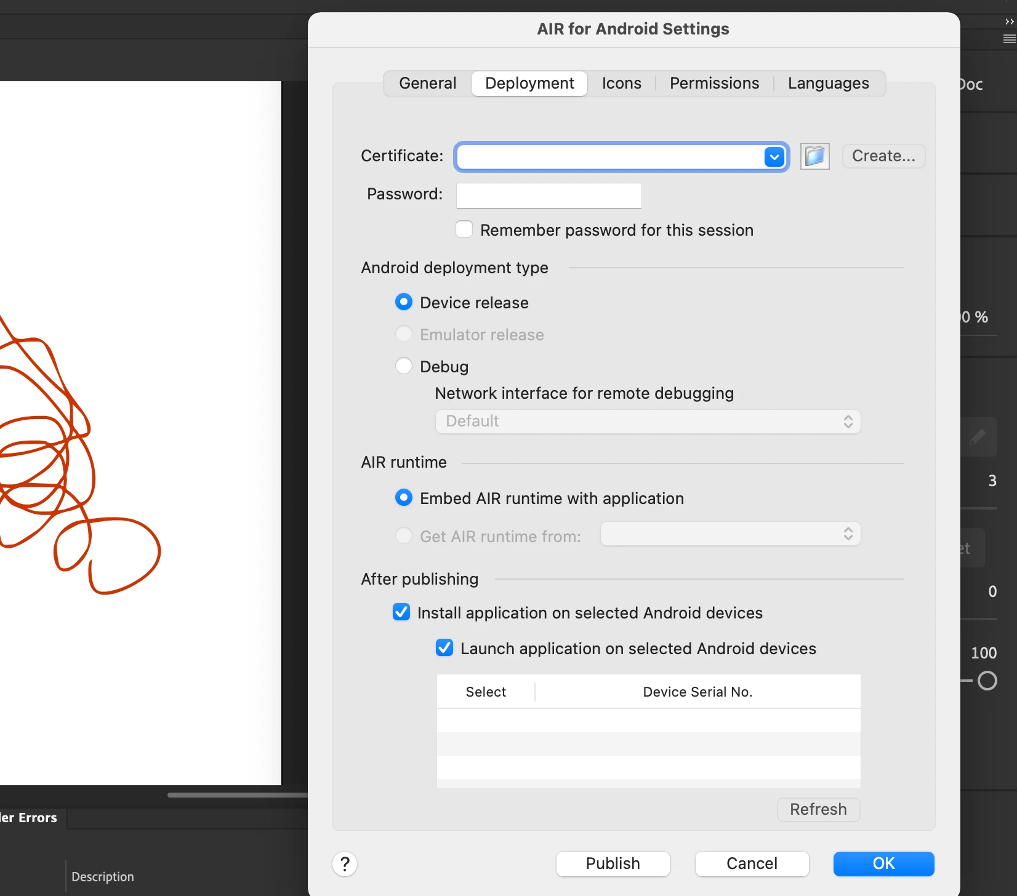Click the Description column in errors panel
This screenshot has width=1017, height=896.
102,877
